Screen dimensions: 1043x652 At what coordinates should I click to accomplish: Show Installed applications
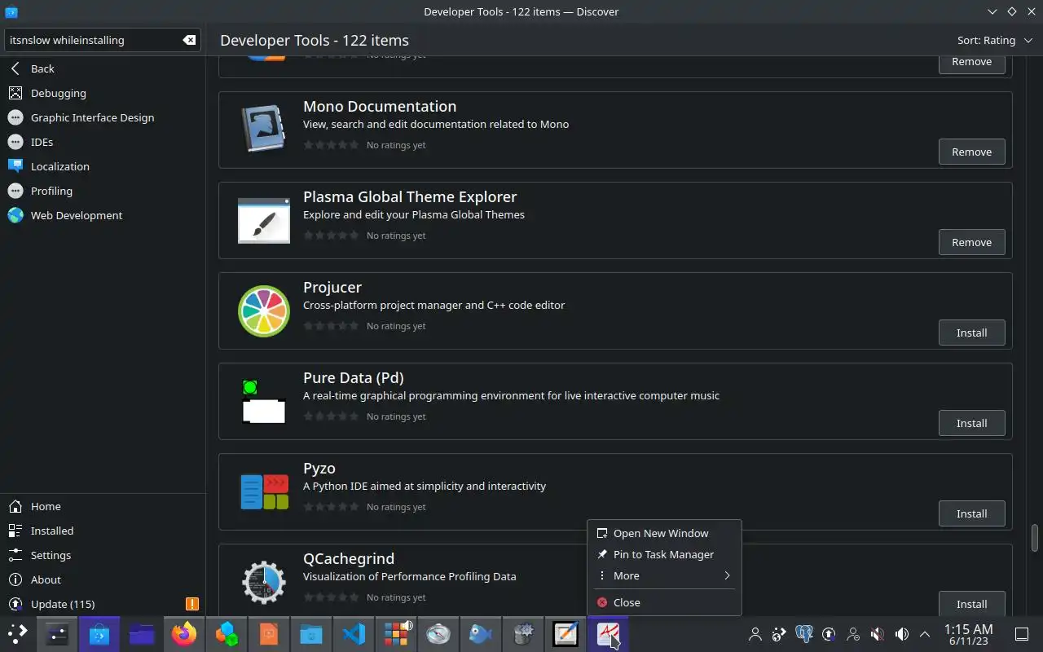click(103, 531)
